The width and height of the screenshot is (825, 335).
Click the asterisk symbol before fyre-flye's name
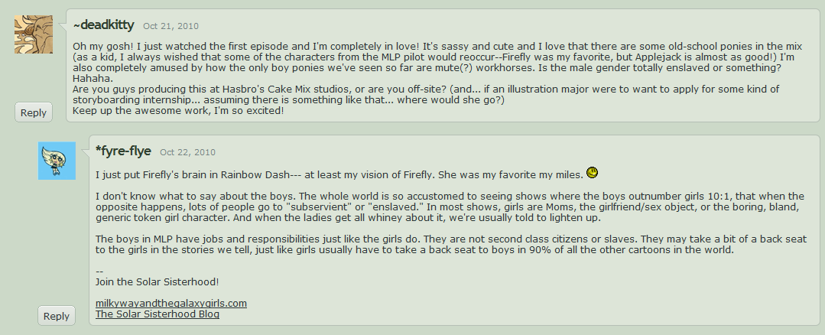[99, 150]
